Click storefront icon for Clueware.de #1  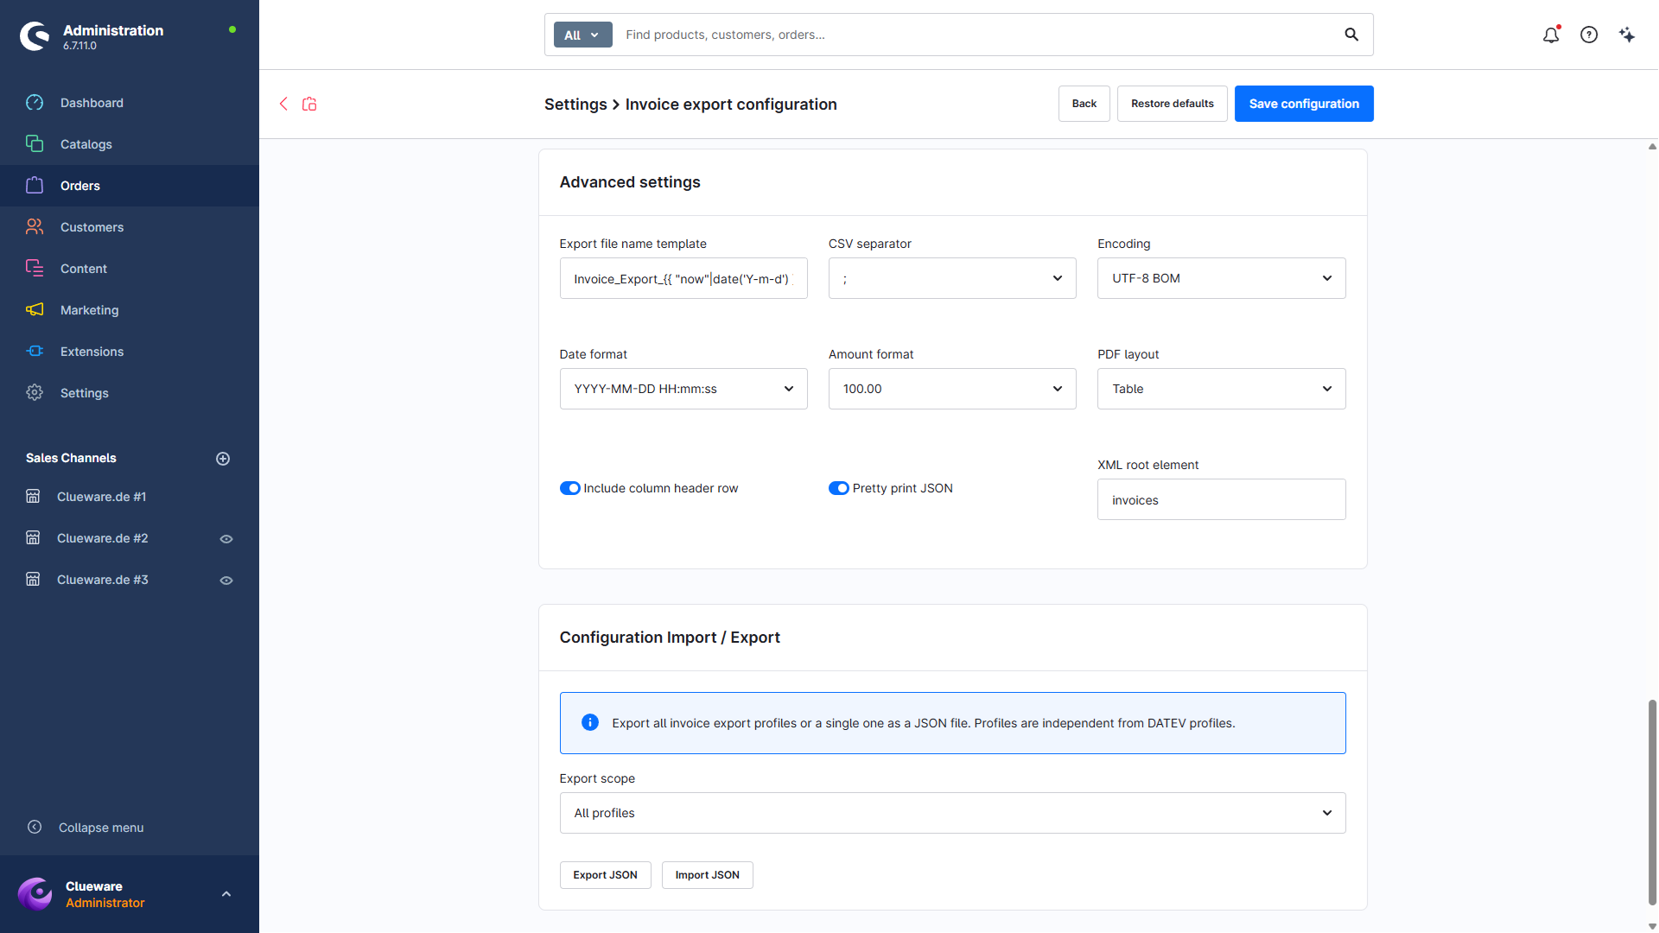coord(33,497)
